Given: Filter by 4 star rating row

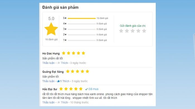Looking at the screenshot, I should [85, 24].
